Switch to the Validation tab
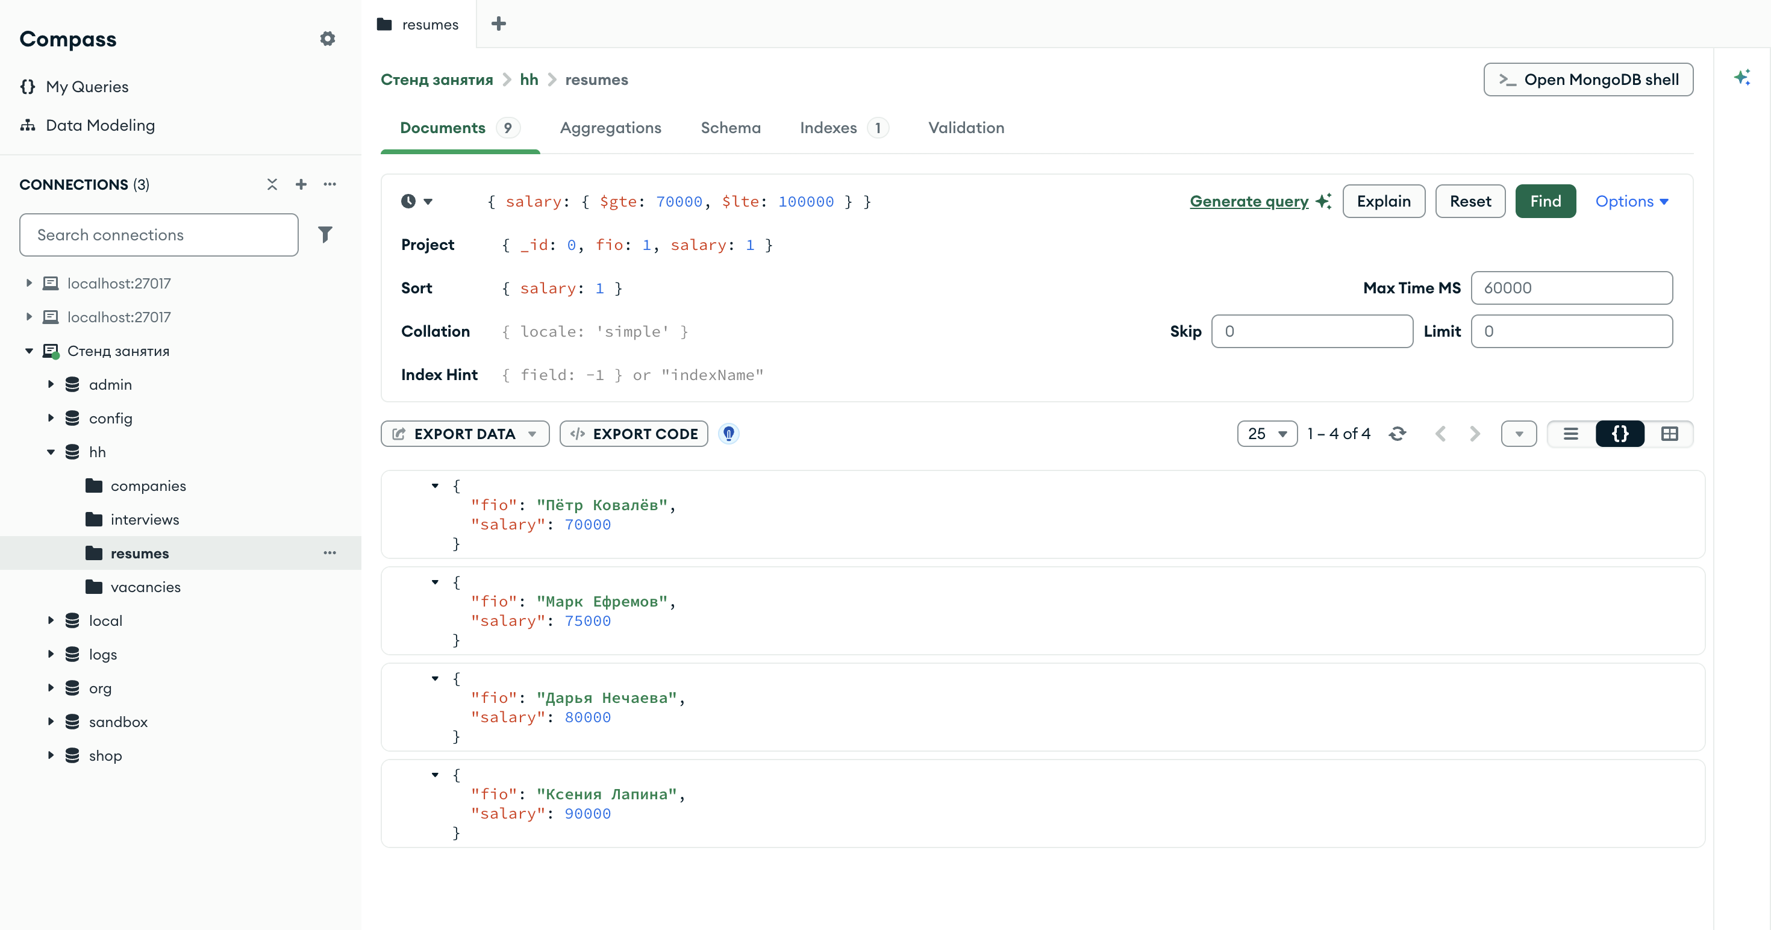This screenshot has width=1771, height=930. (x=966, y=128)
